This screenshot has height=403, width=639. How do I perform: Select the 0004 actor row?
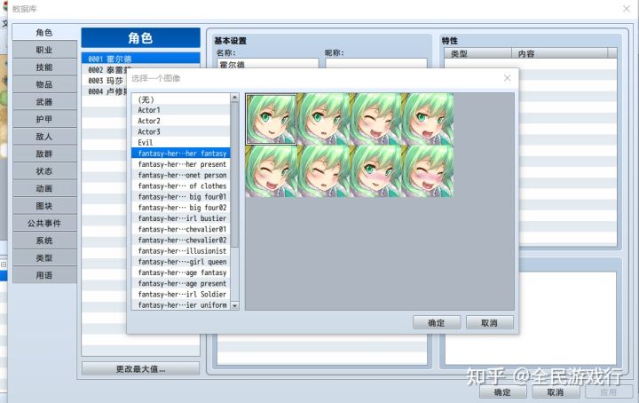pos(105,91)
